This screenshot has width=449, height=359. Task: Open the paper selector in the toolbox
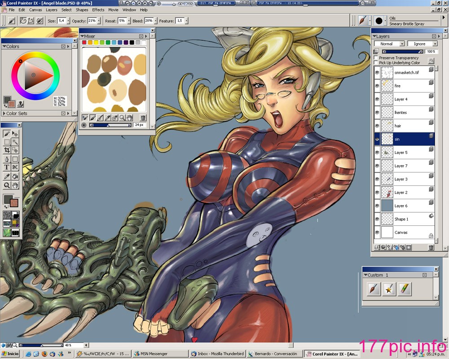[x=7, y=215]
